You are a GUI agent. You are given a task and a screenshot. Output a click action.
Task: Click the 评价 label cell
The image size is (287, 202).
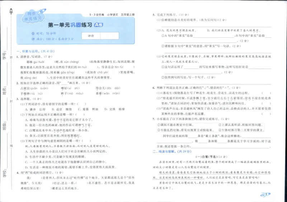click(91, 36)
